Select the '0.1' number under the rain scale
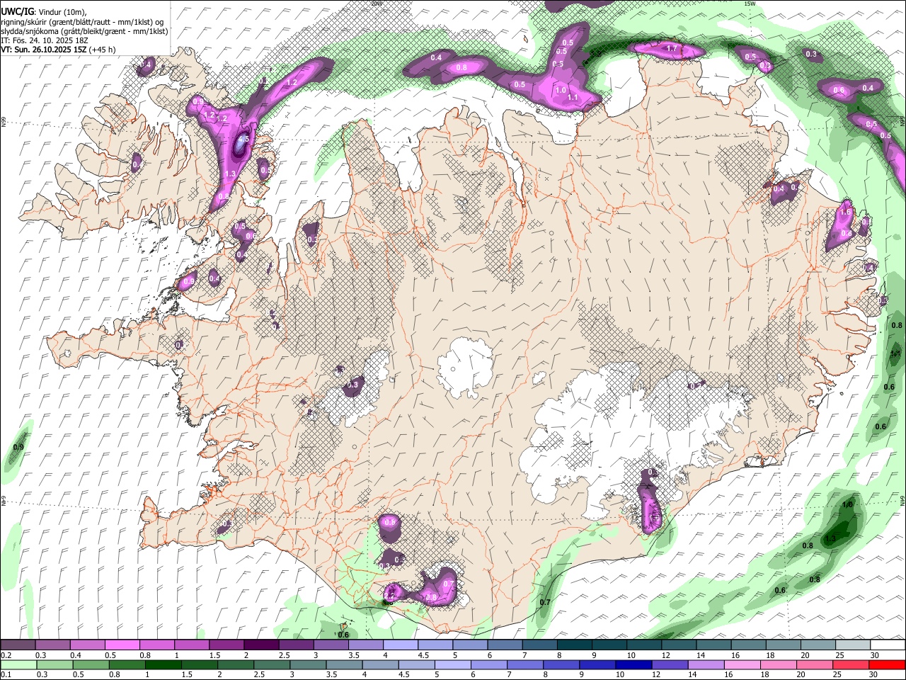The image size is (906, 680). tap(6, 674)
